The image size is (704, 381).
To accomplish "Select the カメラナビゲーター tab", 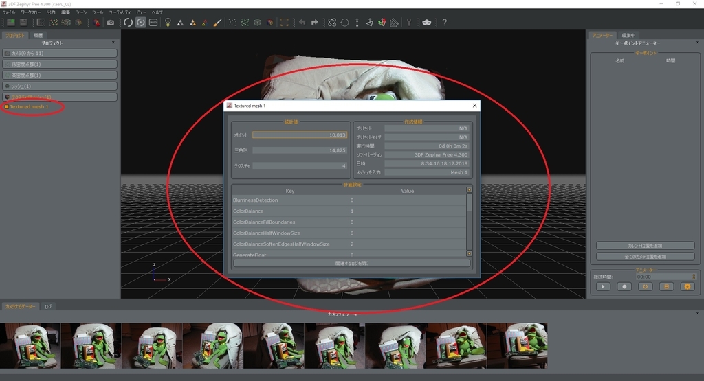I will click(20, 307).
